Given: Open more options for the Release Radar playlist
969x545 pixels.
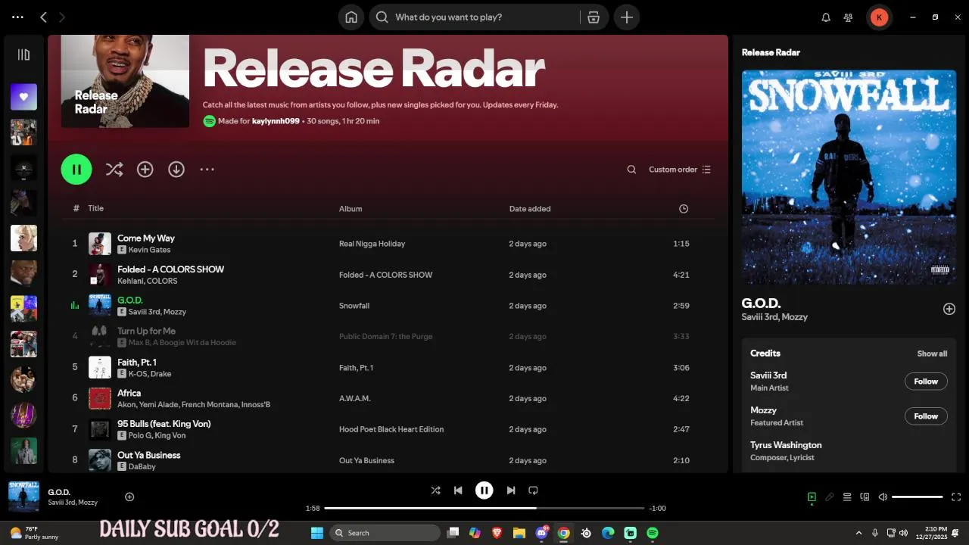Looking at the screenshot, I should click(x=207, y=170).
